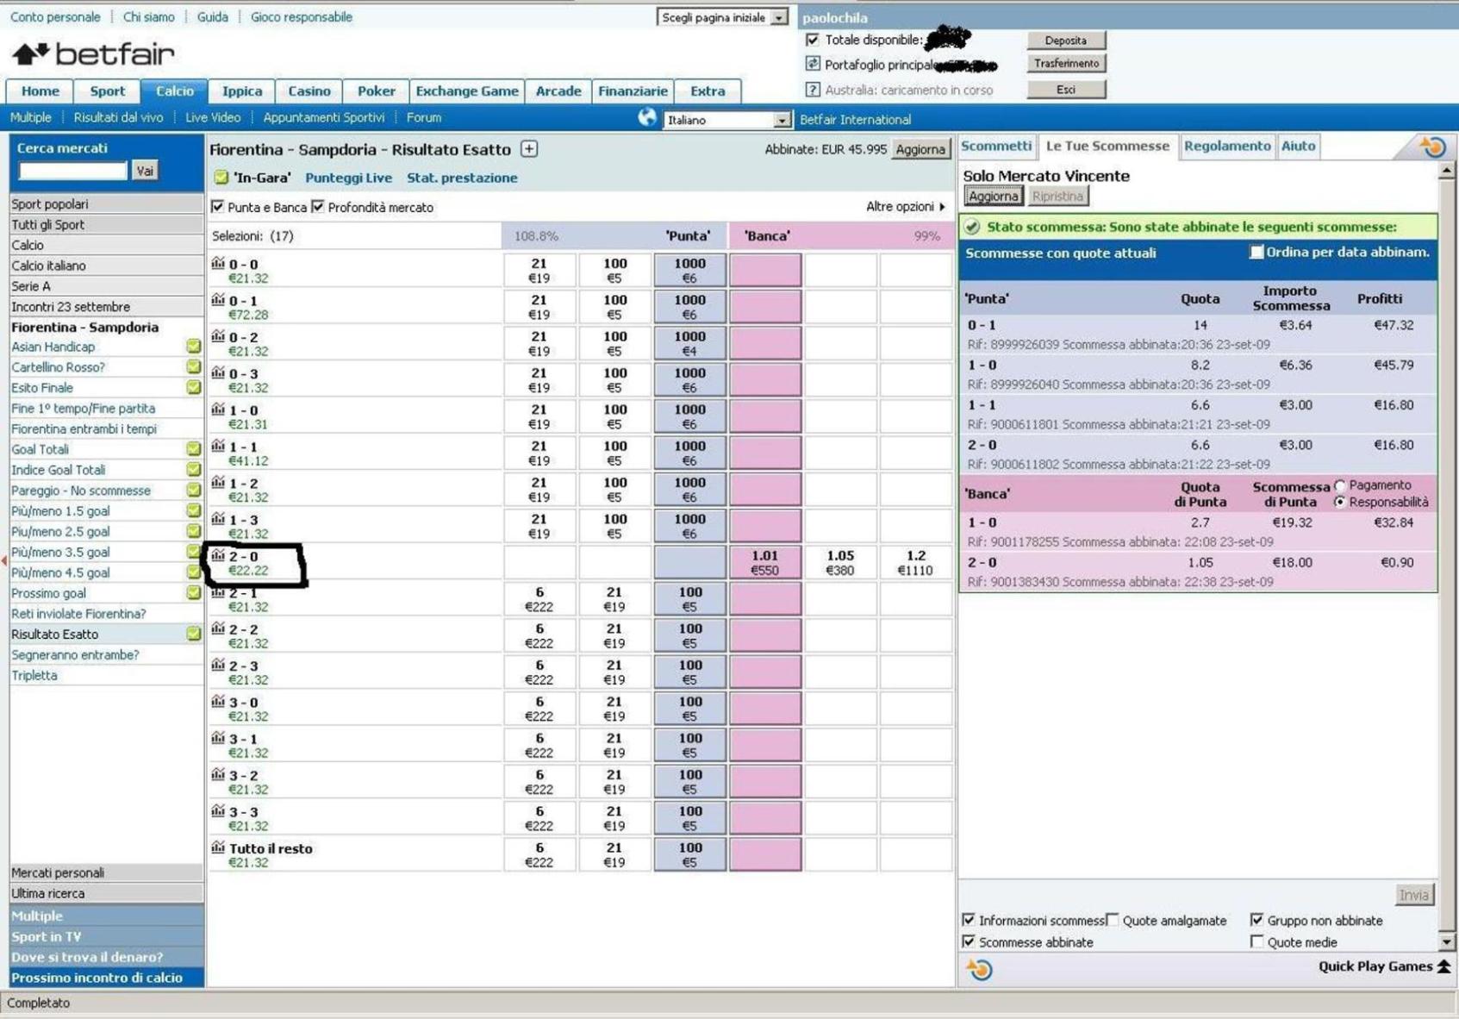Click the Cerca mercati search field
The width and height of the screenshot is (1459, 1019).
[73, 171]
